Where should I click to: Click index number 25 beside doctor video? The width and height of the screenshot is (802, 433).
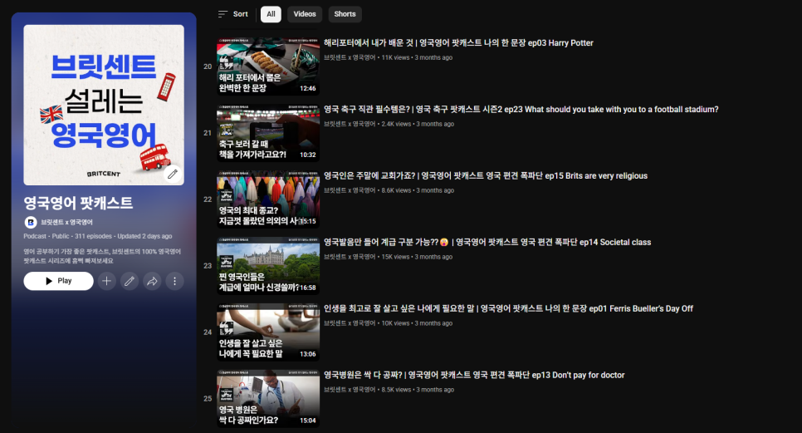(x=208, y=399)
